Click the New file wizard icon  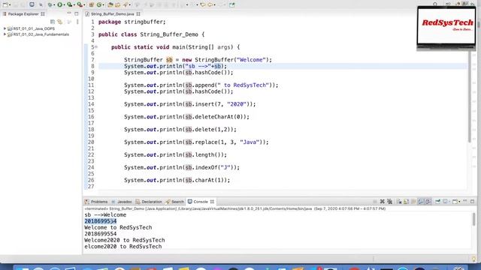[x=5, y=4]
